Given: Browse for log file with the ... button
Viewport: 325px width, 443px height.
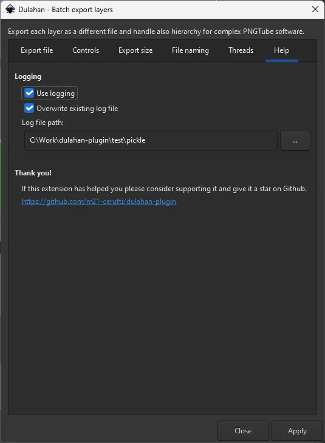Looking at the screenshot, I should (x=295, y=140).
